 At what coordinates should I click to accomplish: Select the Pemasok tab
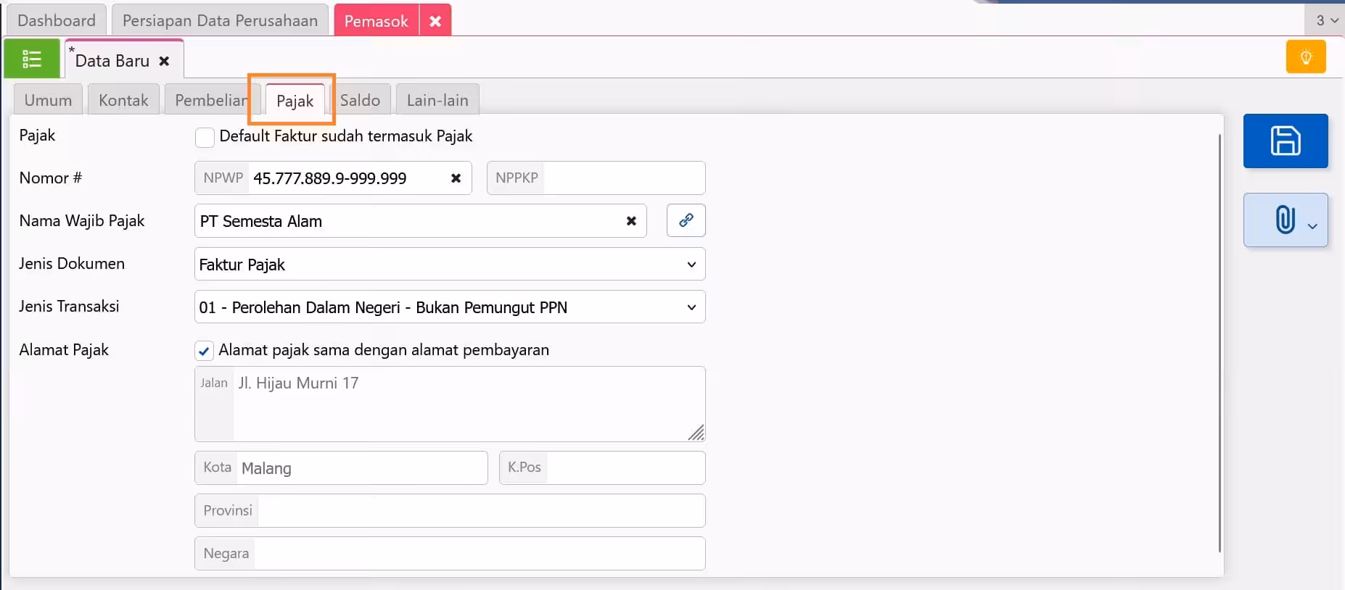pyautogui.click(x=376, y=21)
